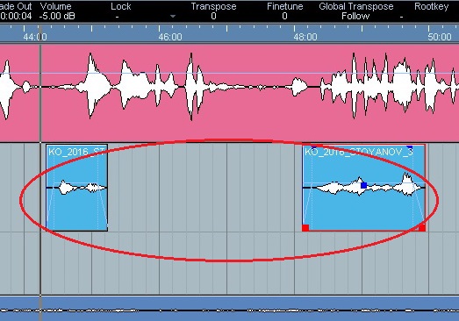The image size is (459, 321).
Task: Click ruler at 48:00 mark
Action: 305,37
